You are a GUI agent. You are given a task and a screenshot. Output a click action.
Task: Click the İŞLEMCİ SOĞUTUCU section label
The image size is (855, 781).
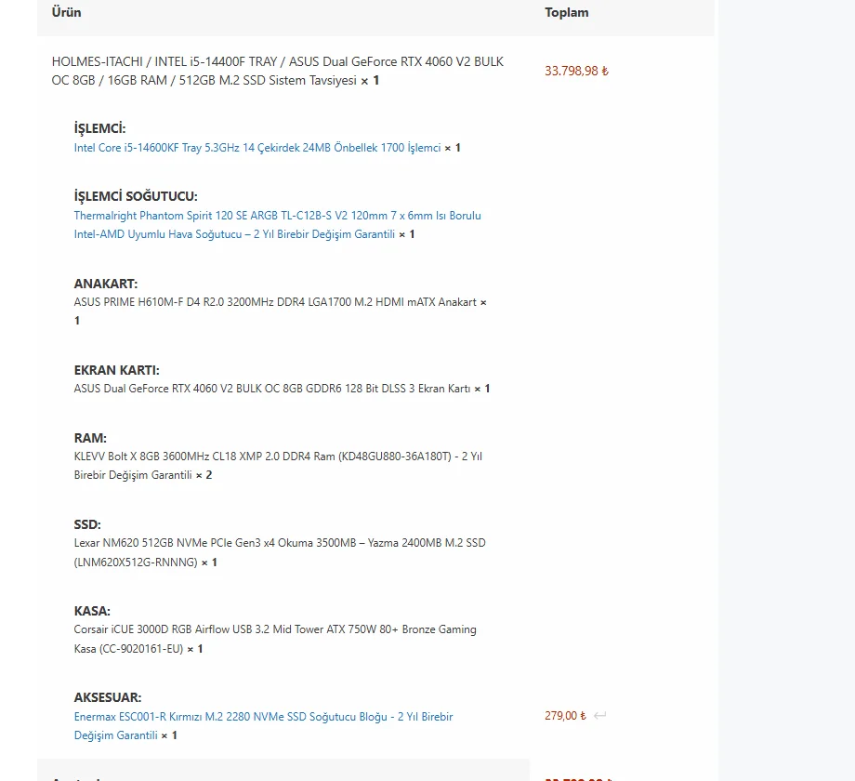pos(136,196)
